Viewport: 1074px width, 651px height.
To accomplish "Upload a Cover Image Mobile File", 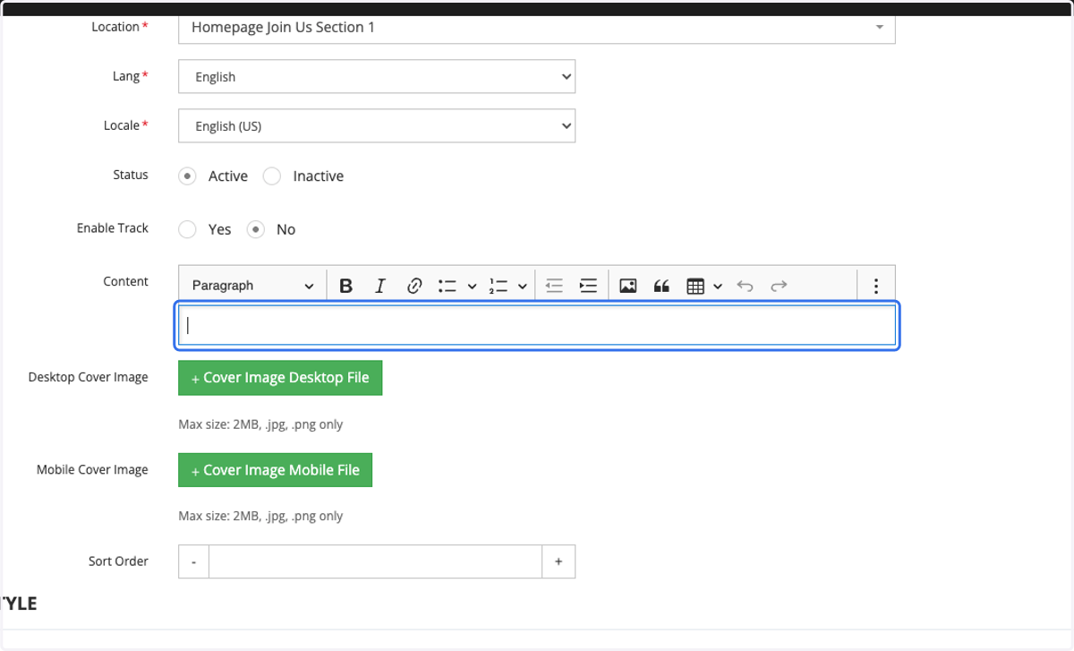I will (x=275, y=470).
